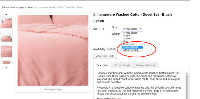Go to Back to previous page
200x99 pixels.
13,7
